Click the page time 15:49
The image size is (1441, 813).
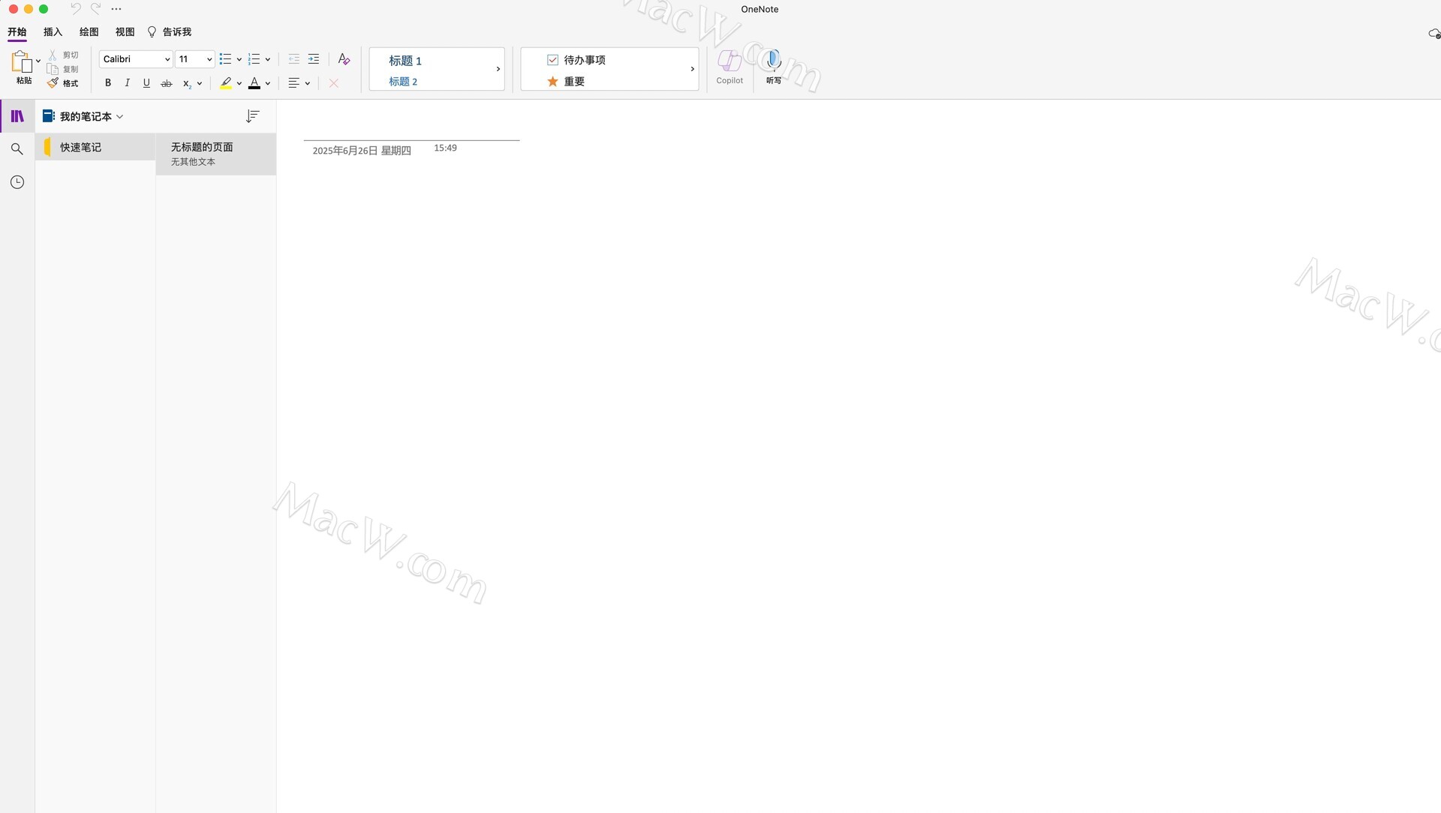click(x=445, y=148)
